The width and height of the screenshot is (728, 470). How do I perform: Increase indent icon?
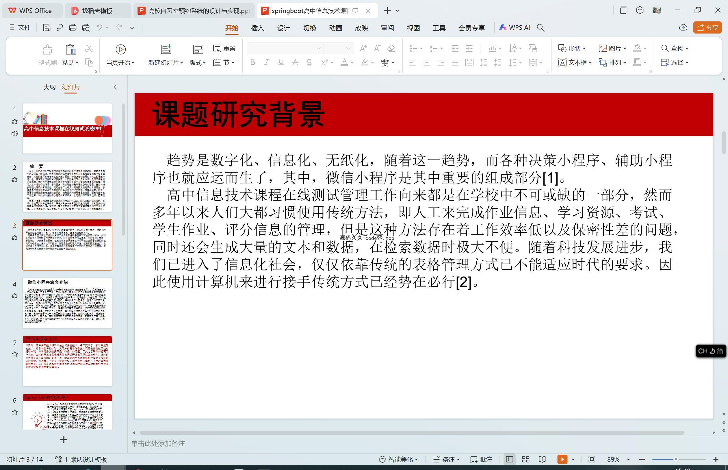(x=469, y=48)
